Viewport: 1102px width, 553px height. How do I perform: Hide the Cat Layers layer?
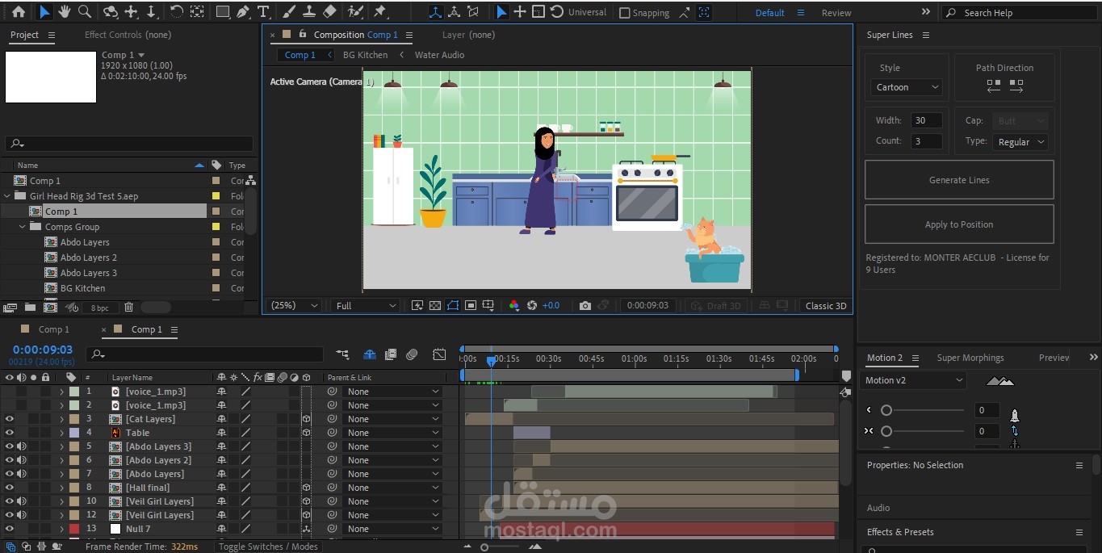[x=10, y=419]
